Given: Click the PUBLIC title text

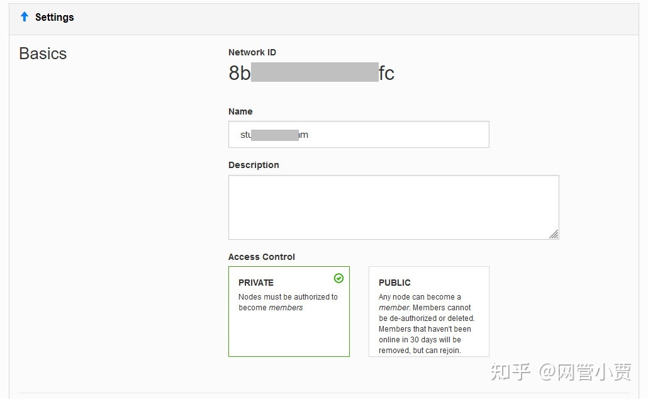Looking at the screenshot, I should point(394,283).
